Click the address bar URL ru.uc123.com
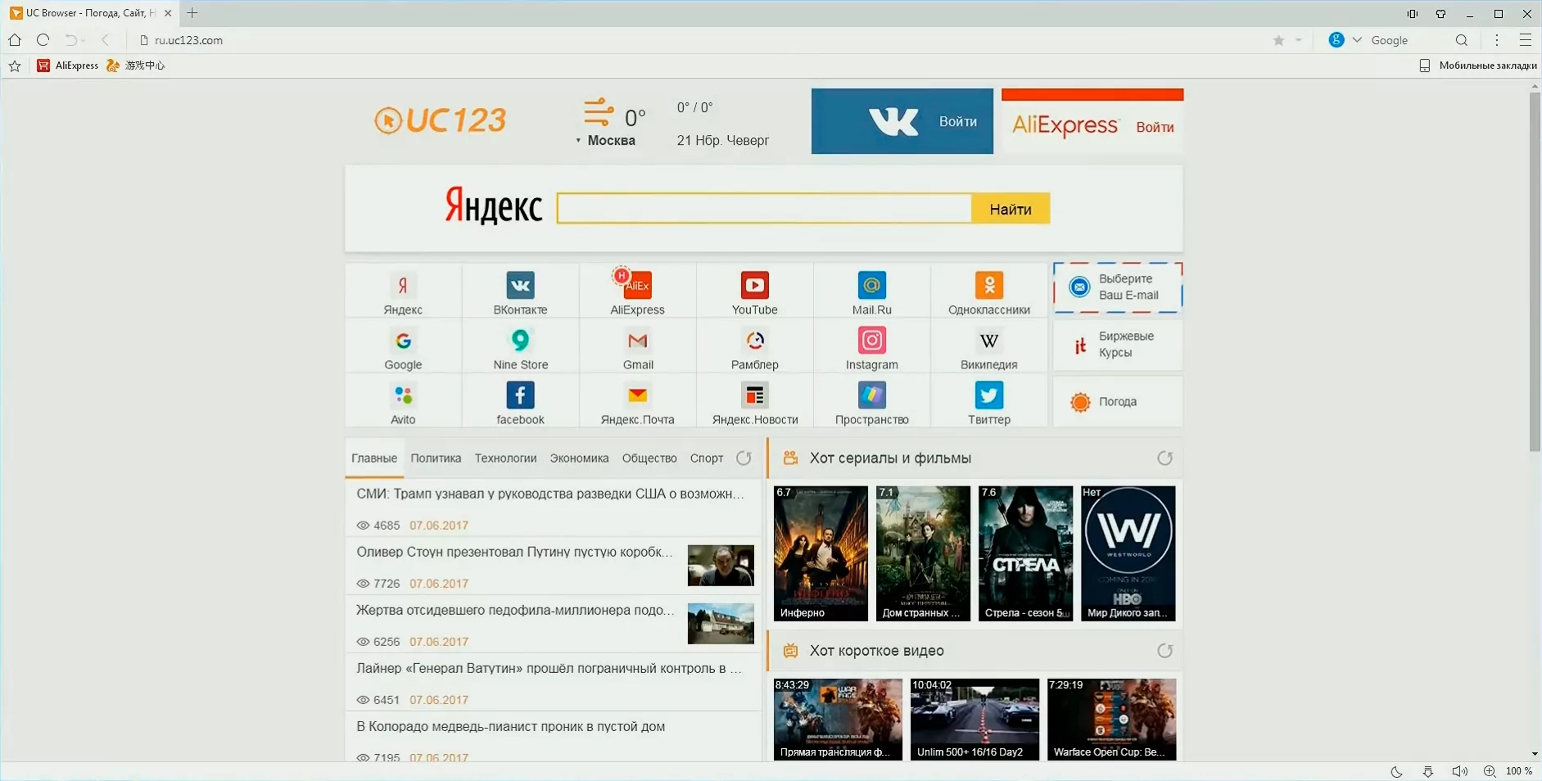The width and height of the screenshot is (1542, 781). [x=188, y=40]
